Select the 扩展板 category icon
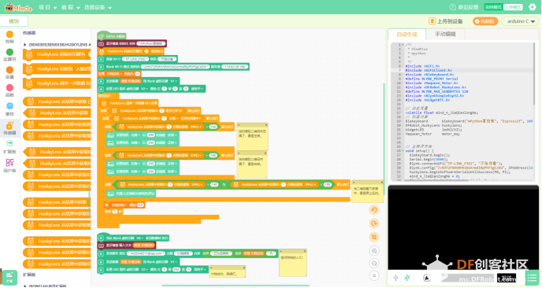The width and height of the screenshot is (542, 288). coord(9,146)
